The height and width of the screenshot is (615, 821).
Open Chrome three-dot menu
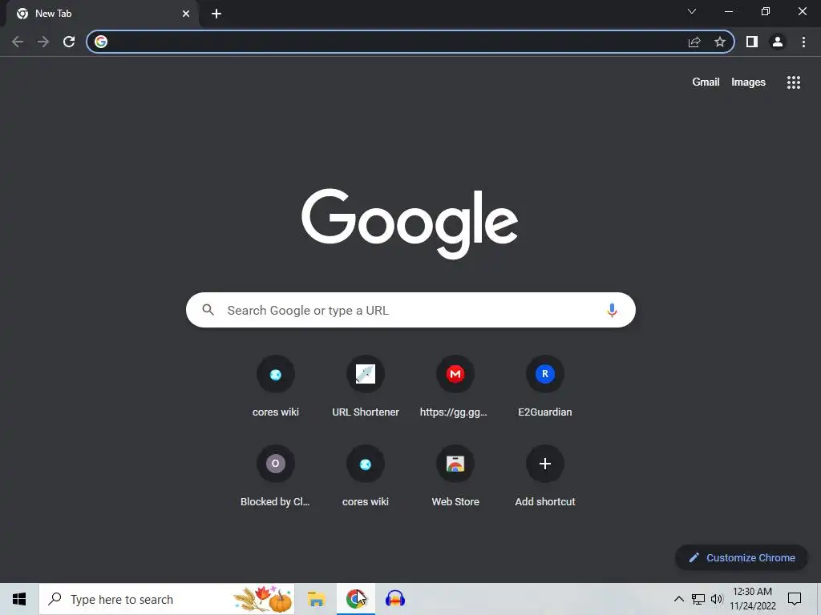(803, 42)
